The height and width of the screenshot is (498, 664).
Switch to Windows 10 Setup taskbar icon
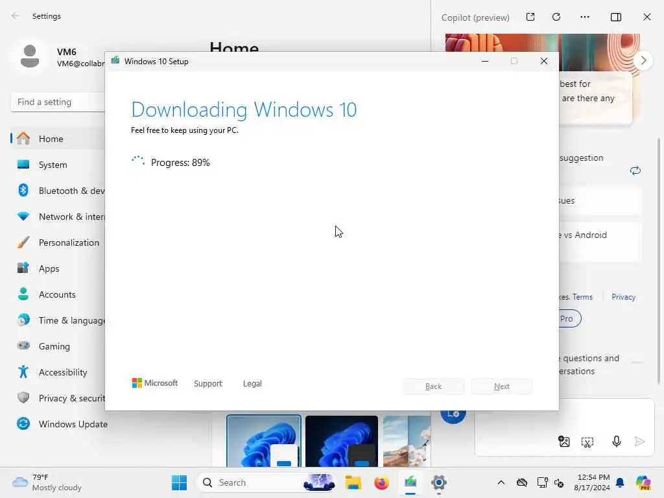tap(410, 482)
